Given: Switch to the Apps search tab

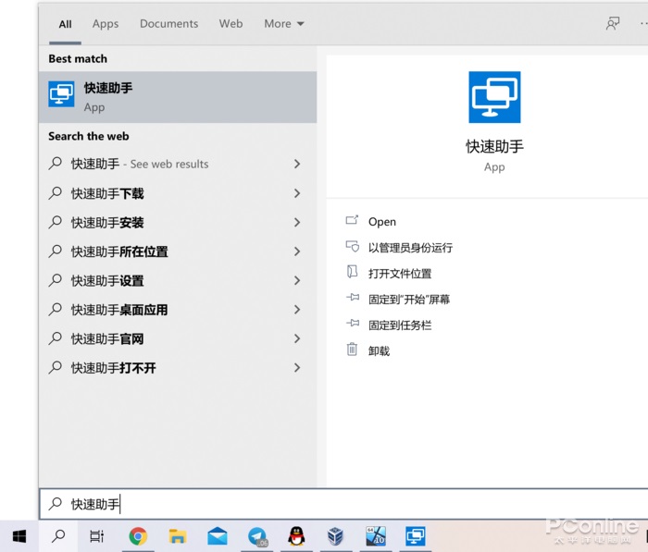Looking at the screenshot, I should coord(106,24).
